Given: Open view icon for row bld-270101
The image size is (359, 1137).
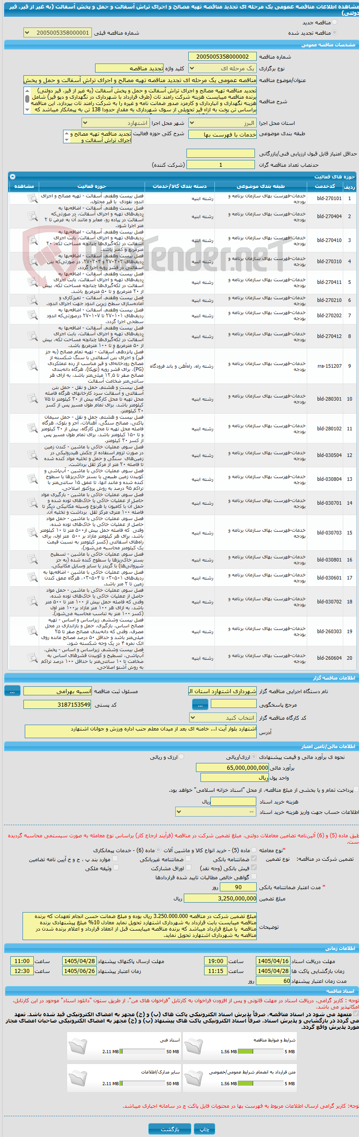Looking at the screenshot, I should tap(32, 198).
